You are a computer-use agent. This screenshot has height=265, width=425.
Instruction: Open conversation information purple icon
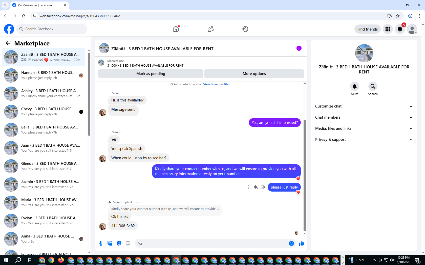[x=299, y=48]
